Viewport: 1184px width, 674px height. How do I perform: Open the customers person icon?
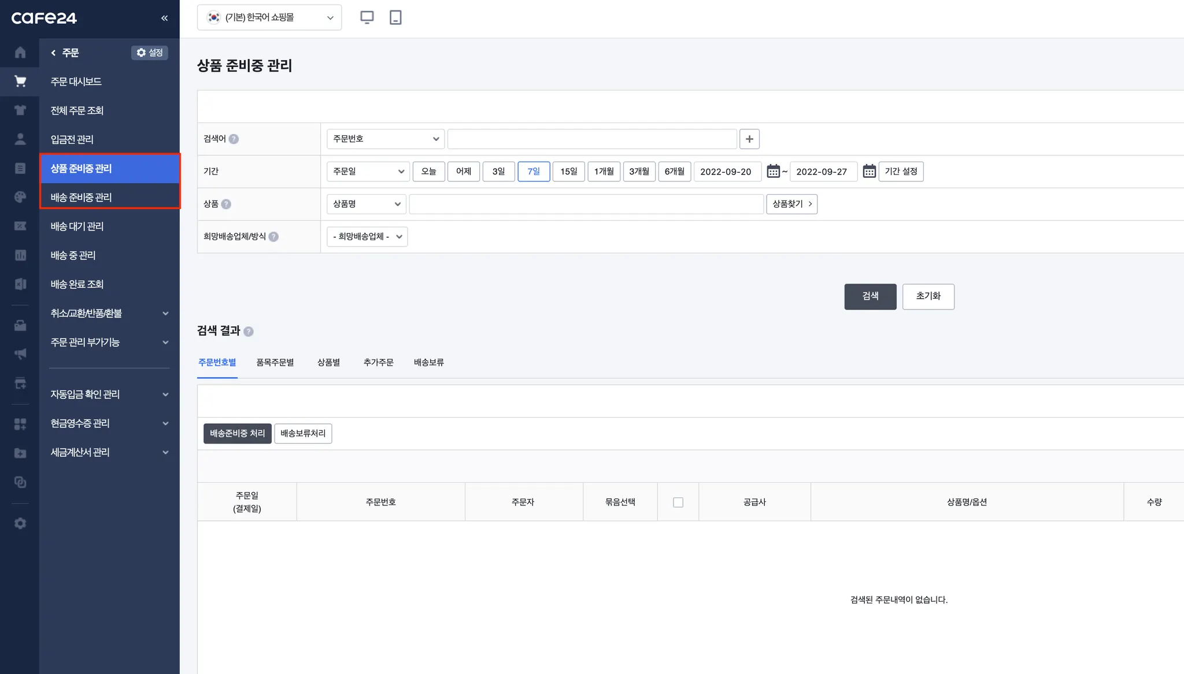click(x=20, y=139)
